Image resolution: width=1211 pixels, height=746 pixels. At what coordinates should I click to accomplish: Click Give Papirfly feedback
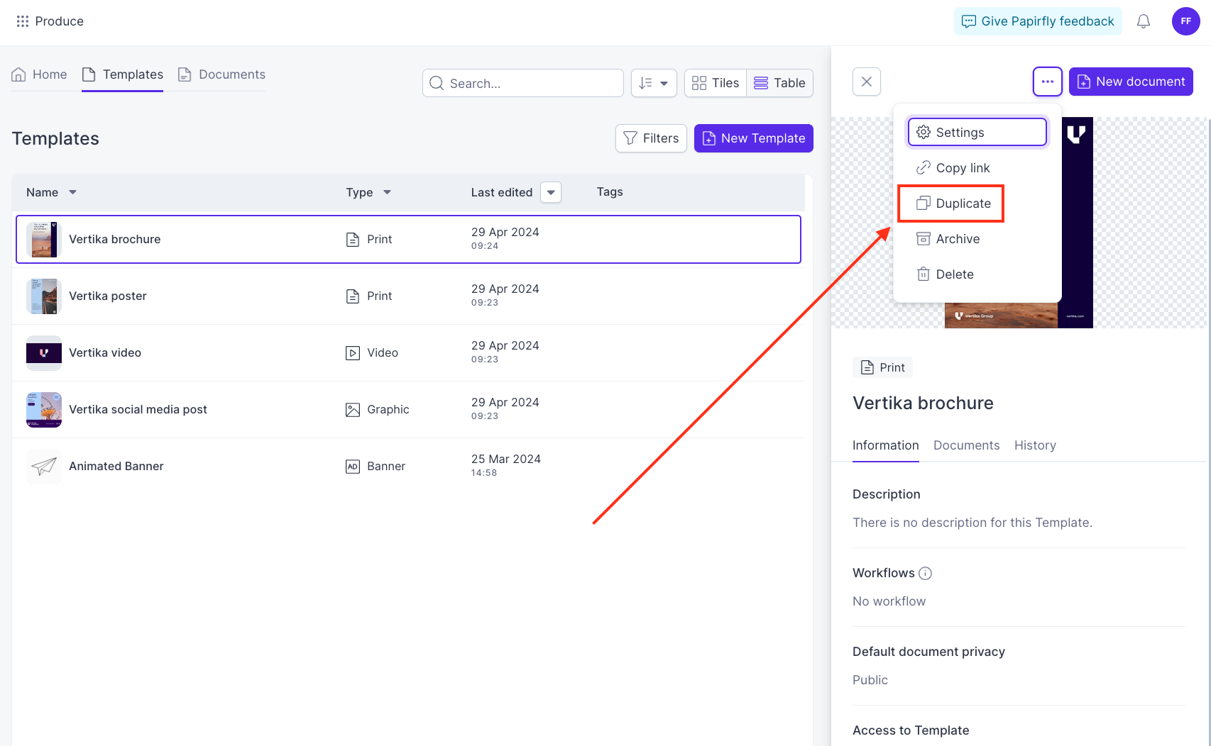(x=1037, y=21)
